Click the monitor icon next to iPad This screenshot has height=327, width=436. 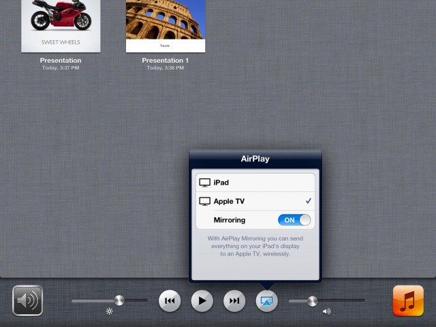[x=204, y=183]
